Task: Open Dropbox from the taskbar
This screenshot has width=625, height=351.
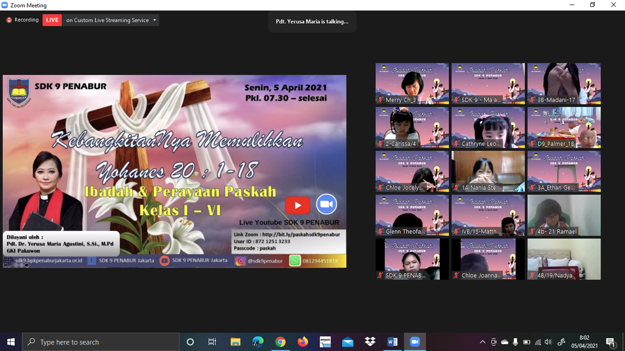Action: [x=370, y=342]
